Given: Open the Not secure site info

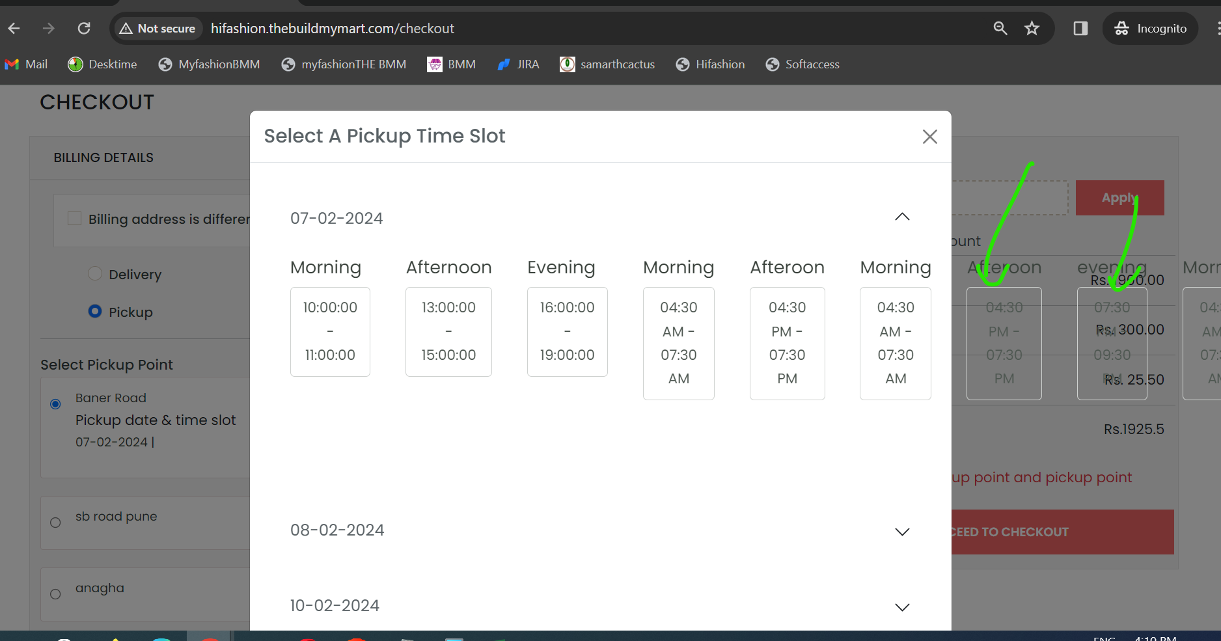Looking at the screenshot, I should pyautogui.click(x=158, y=29).
